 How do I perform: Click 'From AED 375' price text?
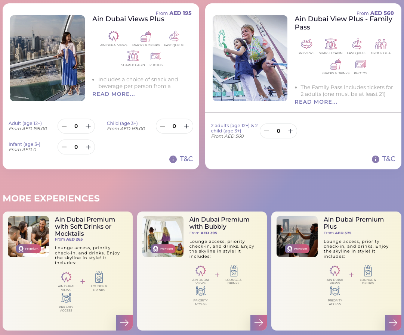pos(337,233)
